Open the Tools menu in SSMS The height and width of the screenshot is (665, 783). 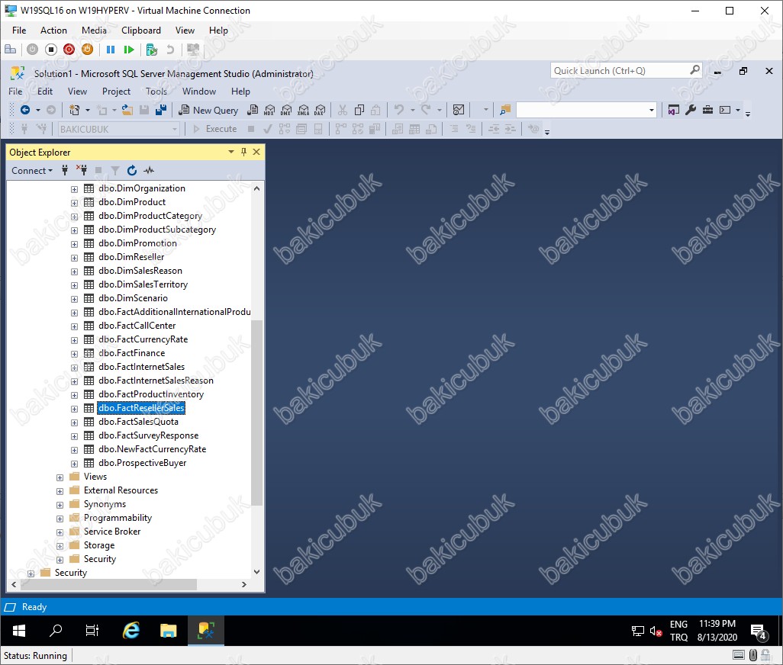pos(156,92)
